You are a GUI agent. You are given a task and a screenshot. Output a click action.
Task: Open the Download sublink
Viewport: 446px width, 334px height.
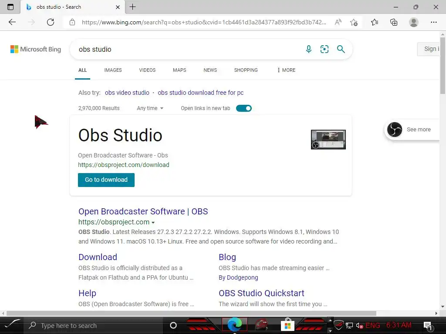coord(98,257)
